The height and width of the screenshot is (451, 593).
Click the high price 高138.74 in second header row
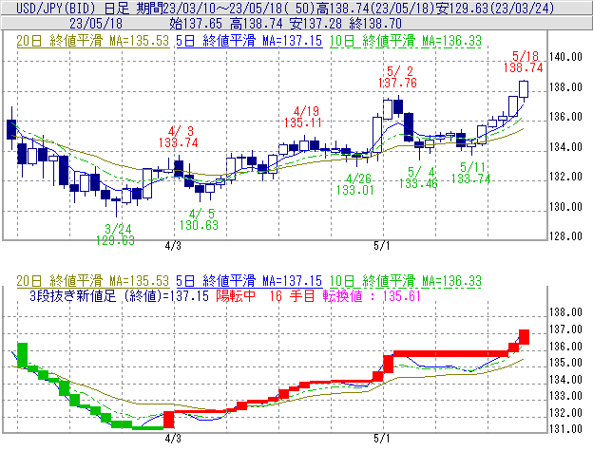256,24
